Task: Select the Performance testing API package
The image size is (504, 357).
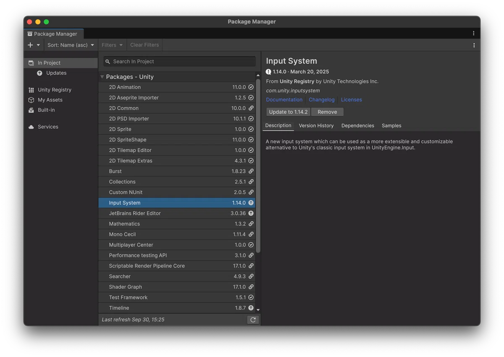Action: click(x=177, y=255)
